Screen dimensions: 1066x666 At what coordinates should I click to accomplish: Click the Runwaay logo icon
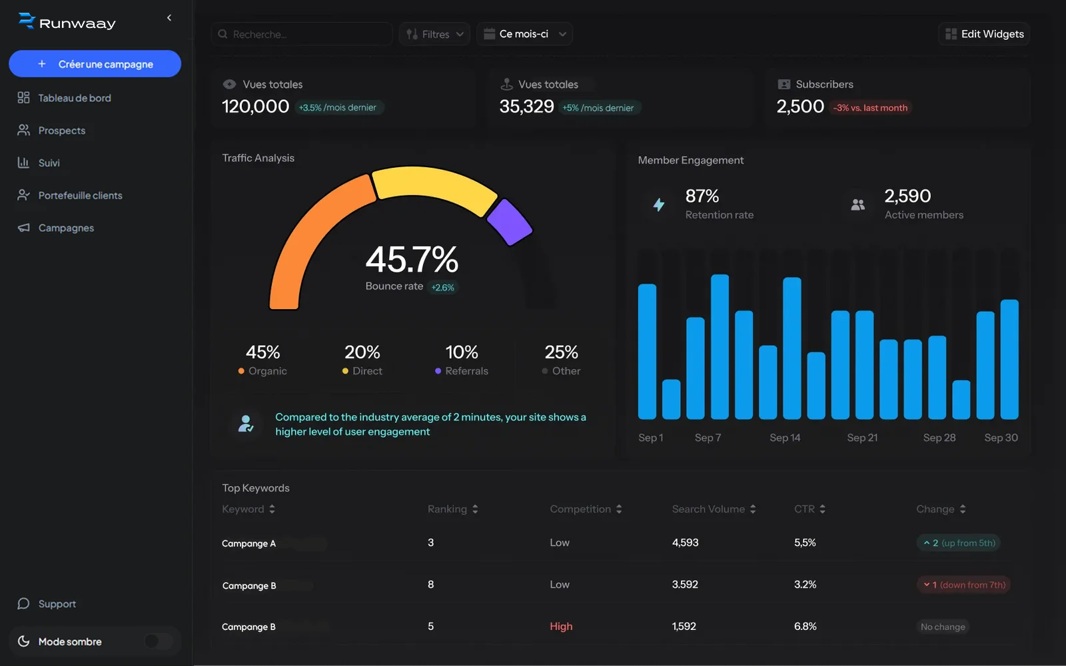(x=27, y=21)
